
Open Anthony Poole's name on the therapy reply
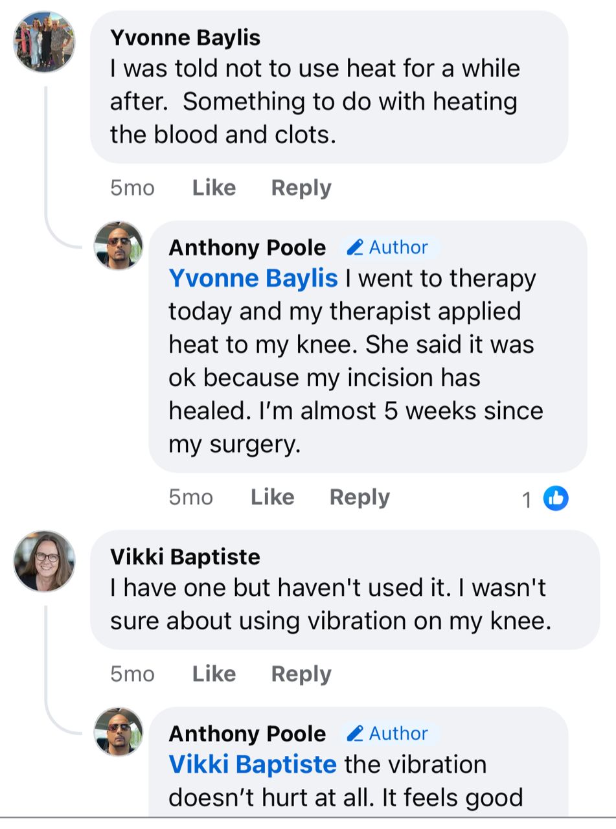click(x=247, y=247)
